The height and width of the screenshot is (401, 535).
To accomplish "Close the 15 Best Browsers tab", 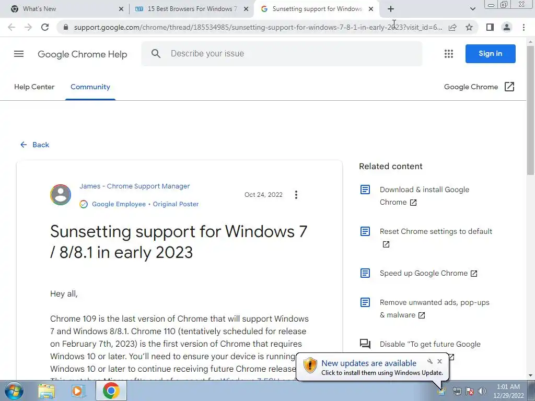I will coord(246,9).
